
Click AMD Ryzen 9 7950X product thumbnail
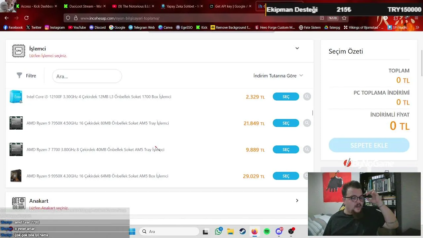pyautogui.click(x=16, y=123)
